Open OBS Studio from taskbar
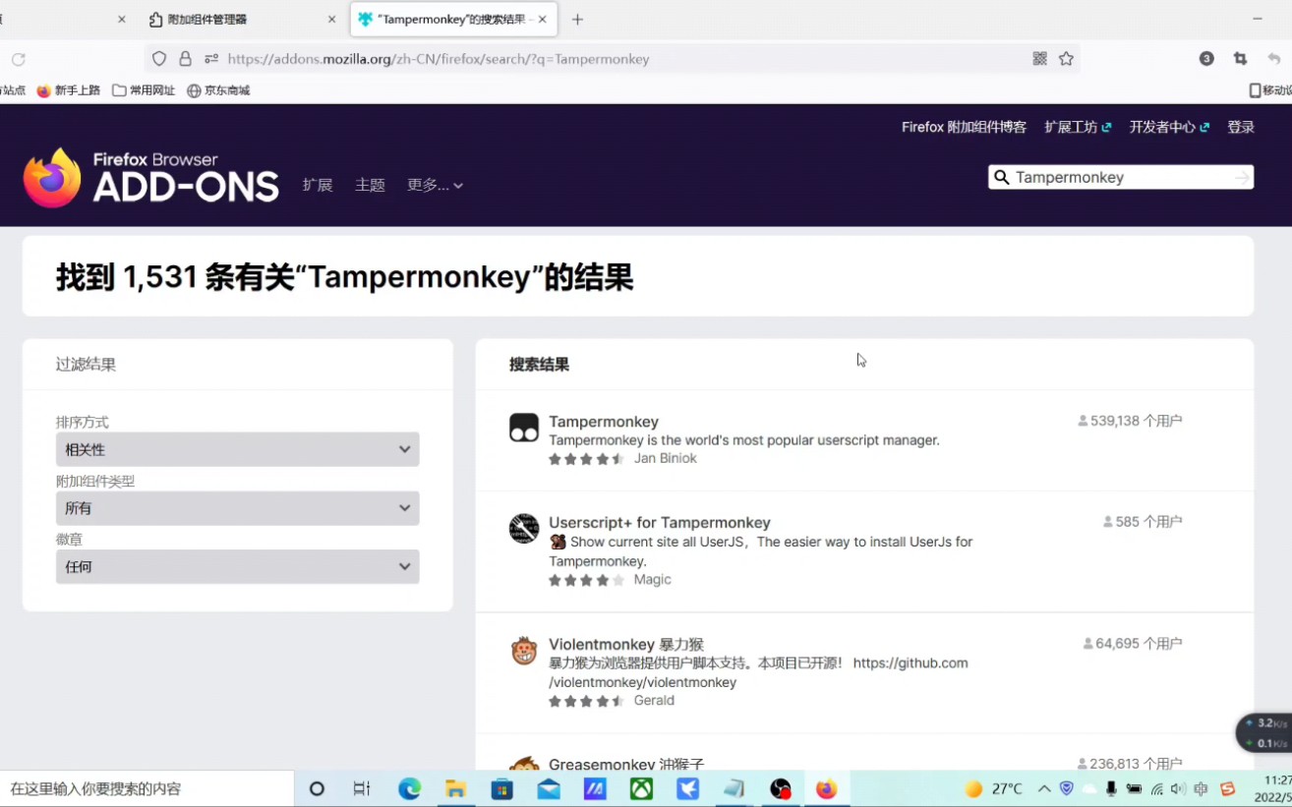1292x807 pixels. pyautogui.click(x=781, y=788)
